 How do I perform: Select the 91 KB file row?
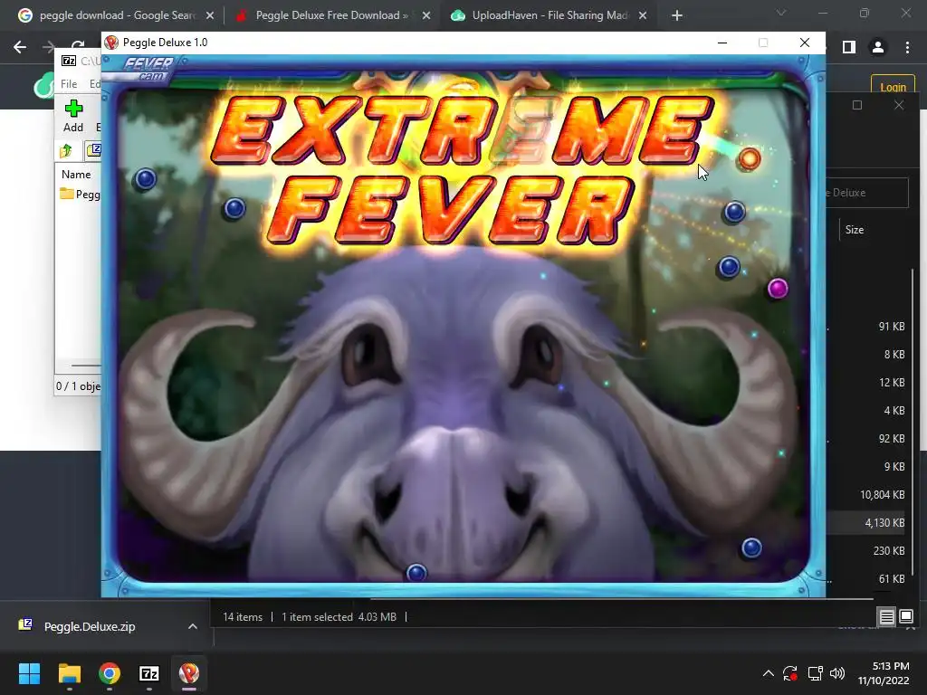(x=866, y=326)
